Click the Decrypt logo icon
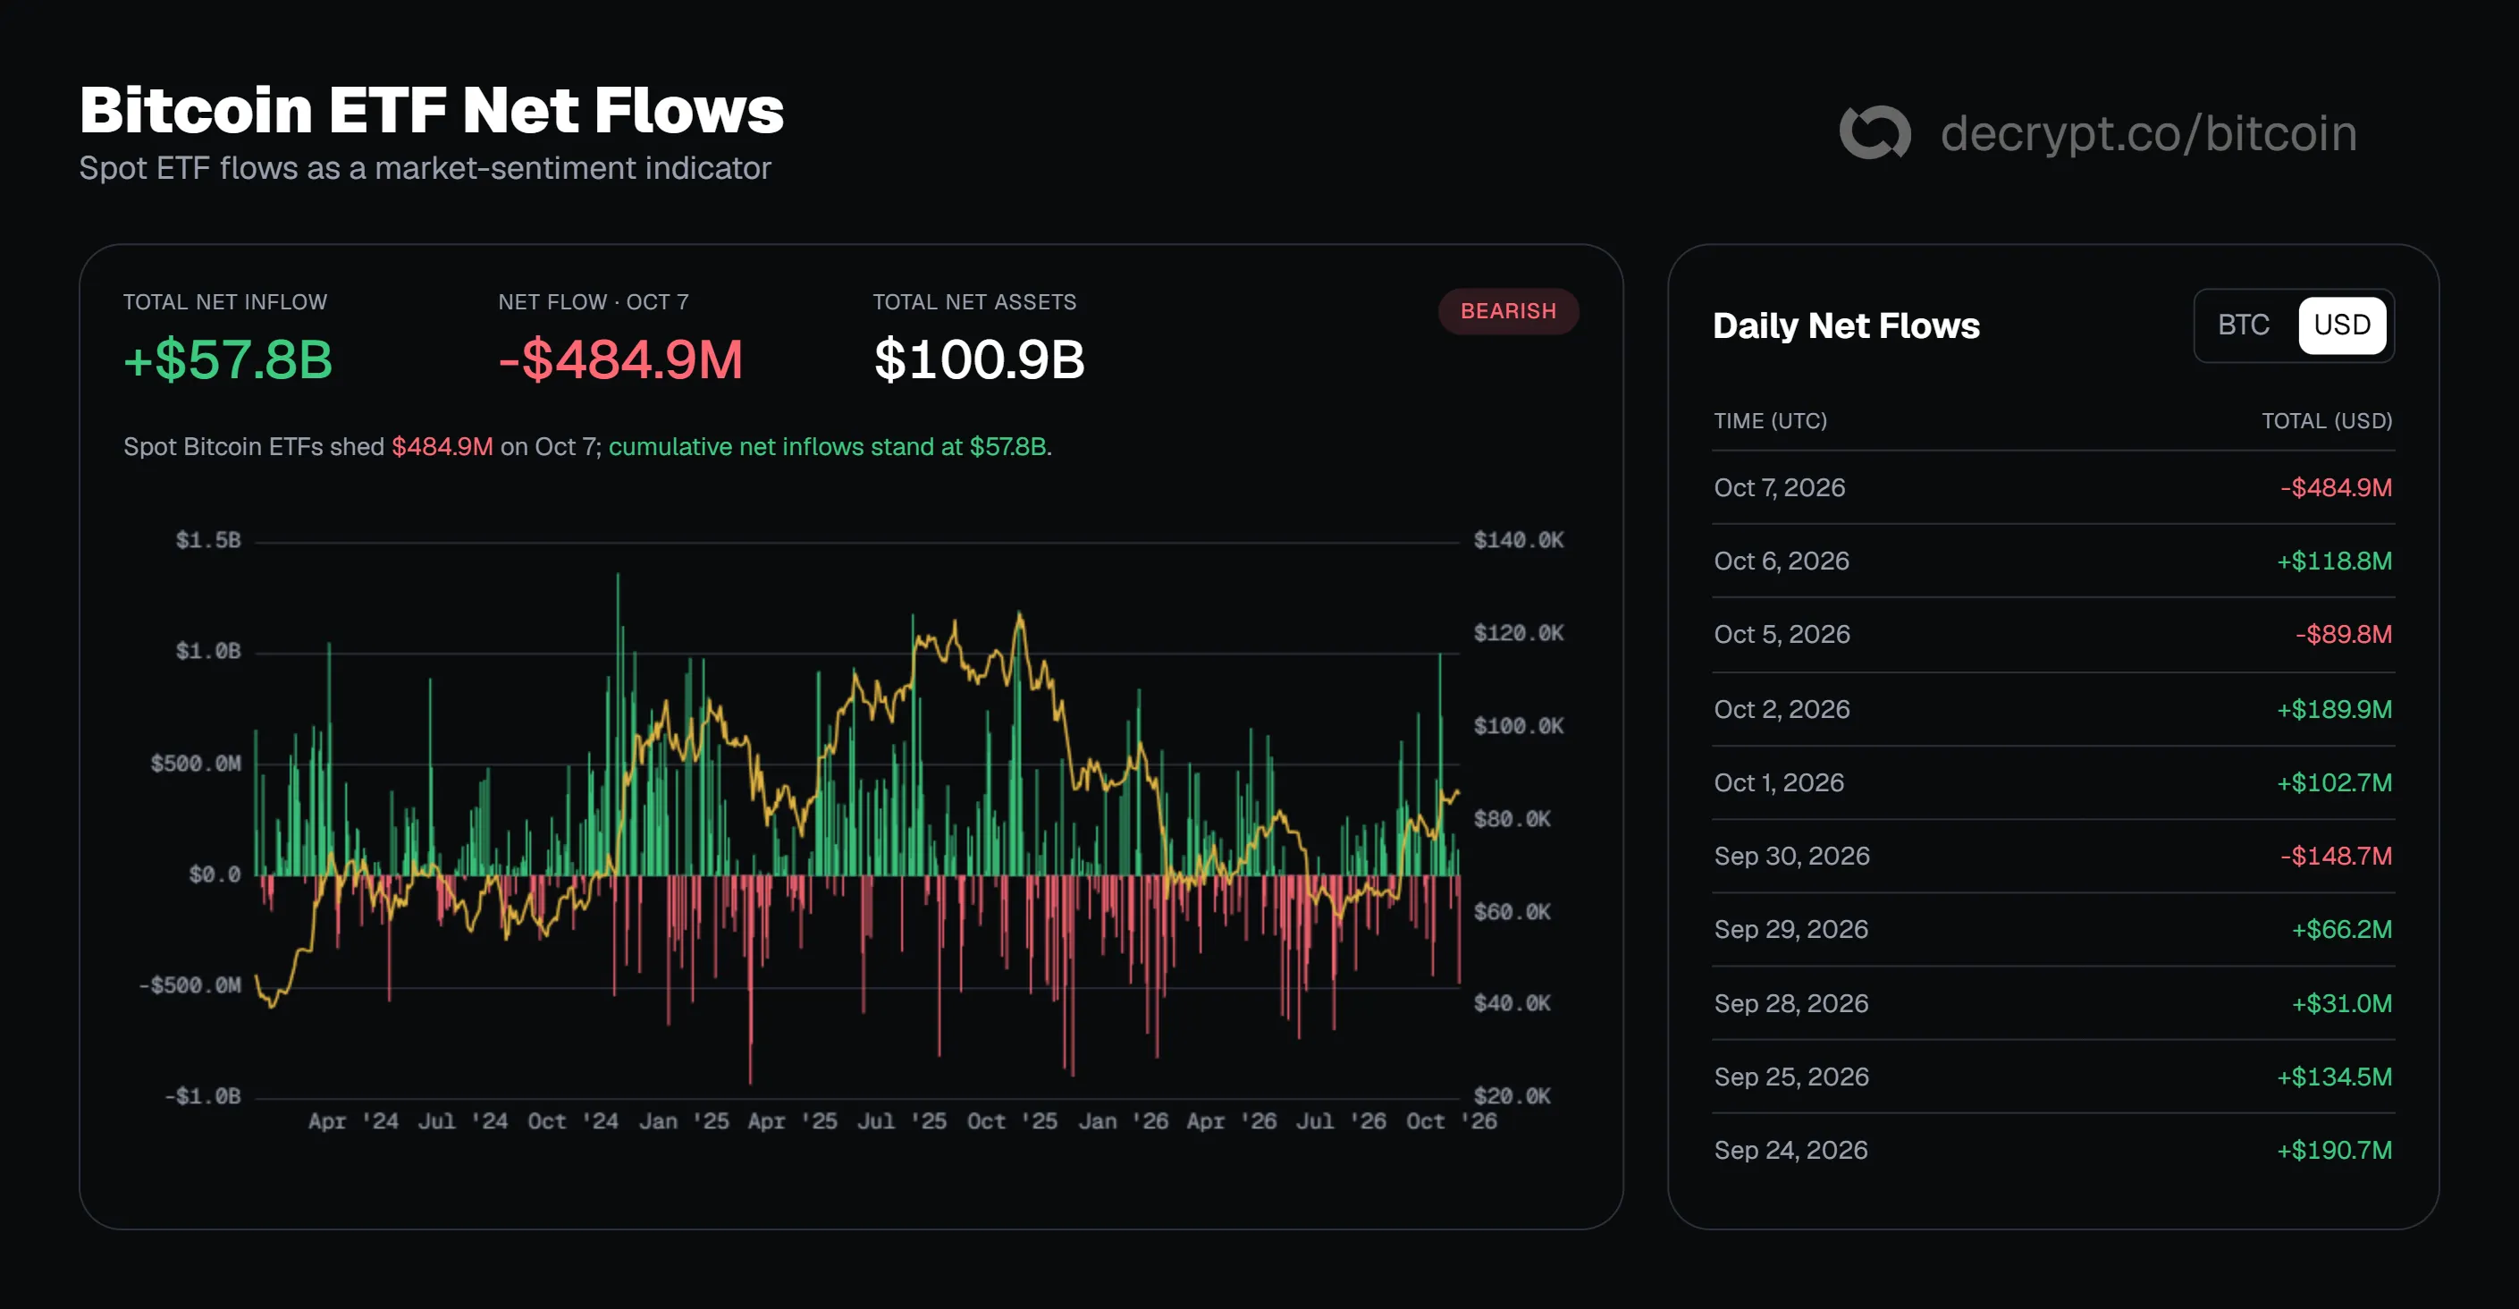Image resolution: width=2519 pixels, height=1309 pixels. [1875, 132]
